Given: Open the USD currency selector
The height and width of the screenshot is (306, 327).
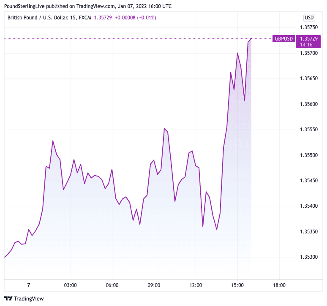Looking at the screenshot, I should (x=309, y=18).
